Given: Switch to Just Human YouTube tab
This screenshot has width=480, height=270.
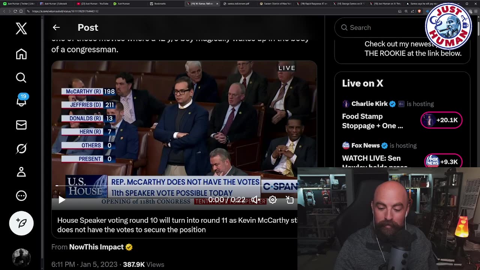Looking at the screenshot, I should pos(93,4).
